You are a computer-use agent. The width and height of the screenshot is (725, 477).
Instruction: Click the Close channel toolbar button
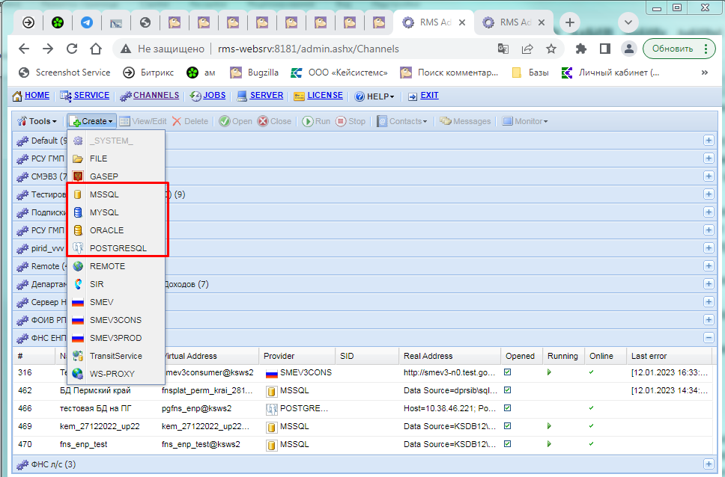[275, 121]
